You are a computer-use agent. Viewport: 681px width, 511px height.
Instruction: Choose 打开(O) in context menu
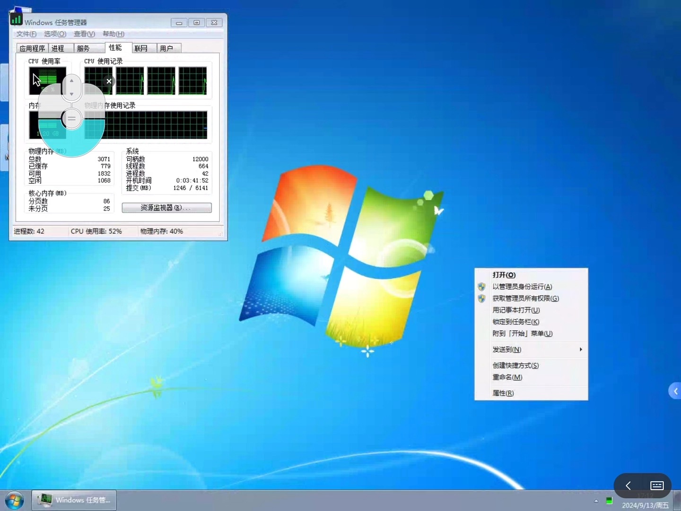coord(531,275)
